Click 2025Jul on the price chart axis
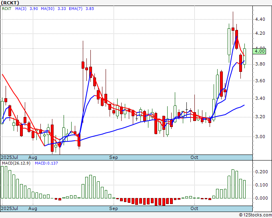This screenshot has height=218, width=272. [x=10, y=157]
